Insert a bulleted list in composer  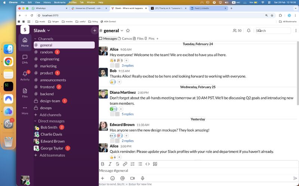(140, 164)
